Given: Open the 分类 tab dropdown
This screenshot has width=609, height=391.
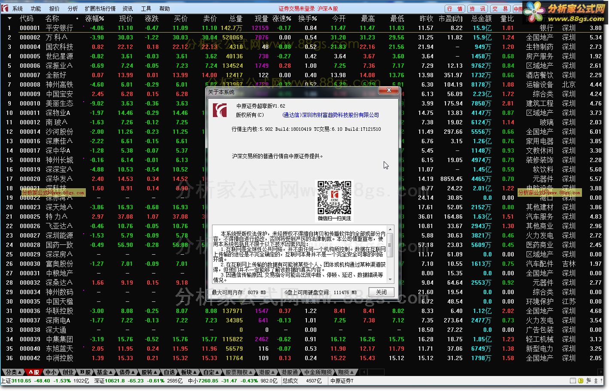Looking at the screenshot, I should (x=14, y=372).
